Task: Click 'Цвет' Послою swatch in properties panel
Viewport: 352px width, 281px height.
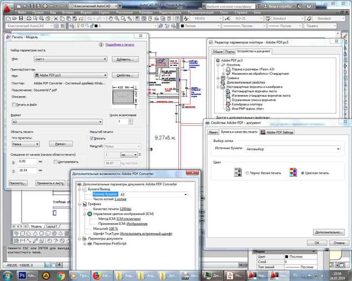Action: click(287, 257)
